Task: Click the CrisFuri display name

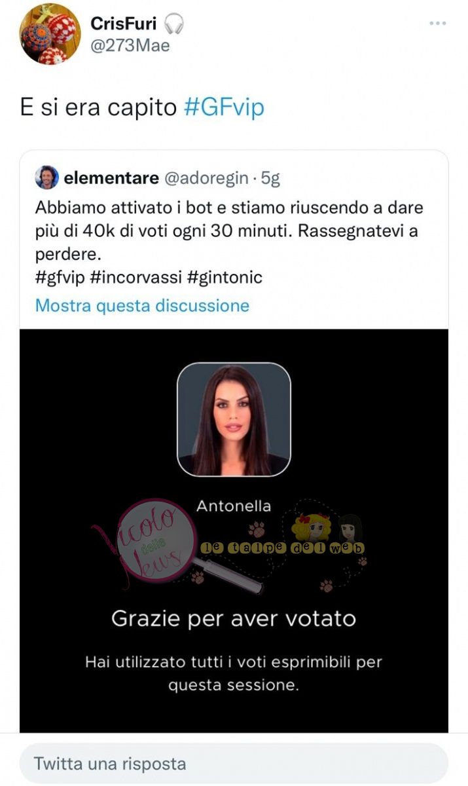Action: [x=124, y=24]
